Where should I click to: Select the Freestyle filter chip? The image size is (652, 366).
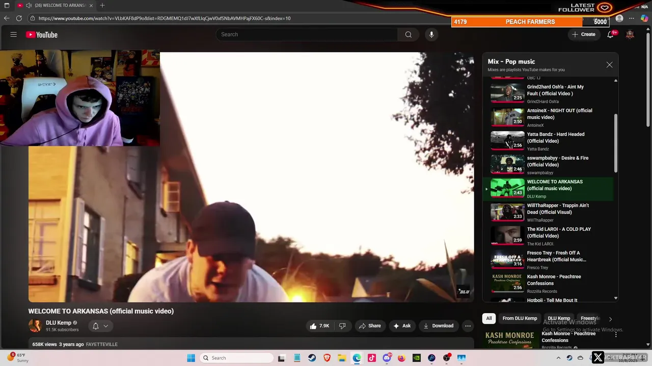[590, 318]
